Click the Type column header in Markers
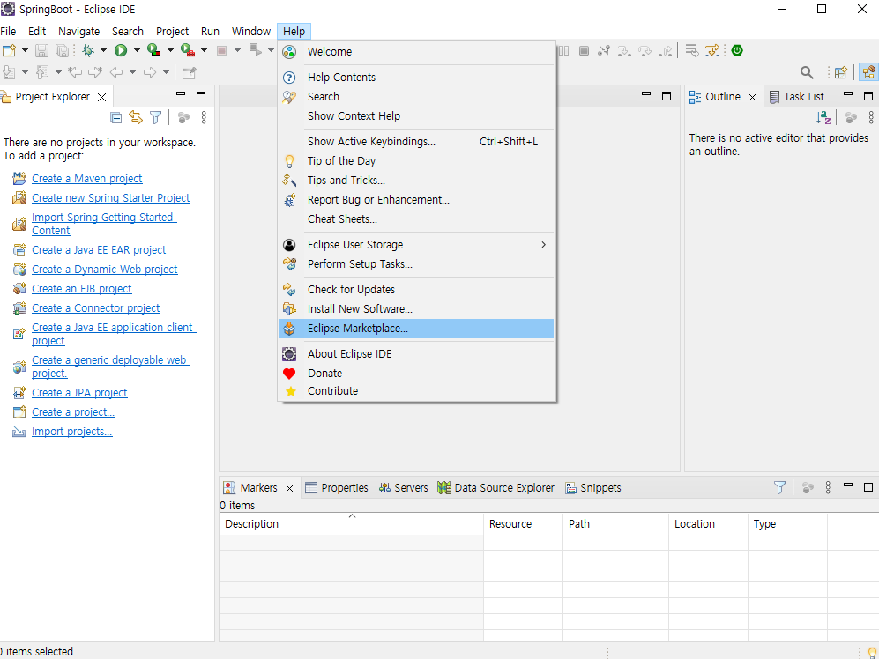This screenshot has height=659, width=879. click(787, 524)
